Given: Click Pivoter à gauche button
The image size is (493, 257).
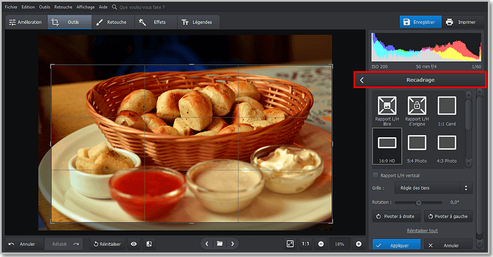Looking at the screenshot, I should click(448, 216).
